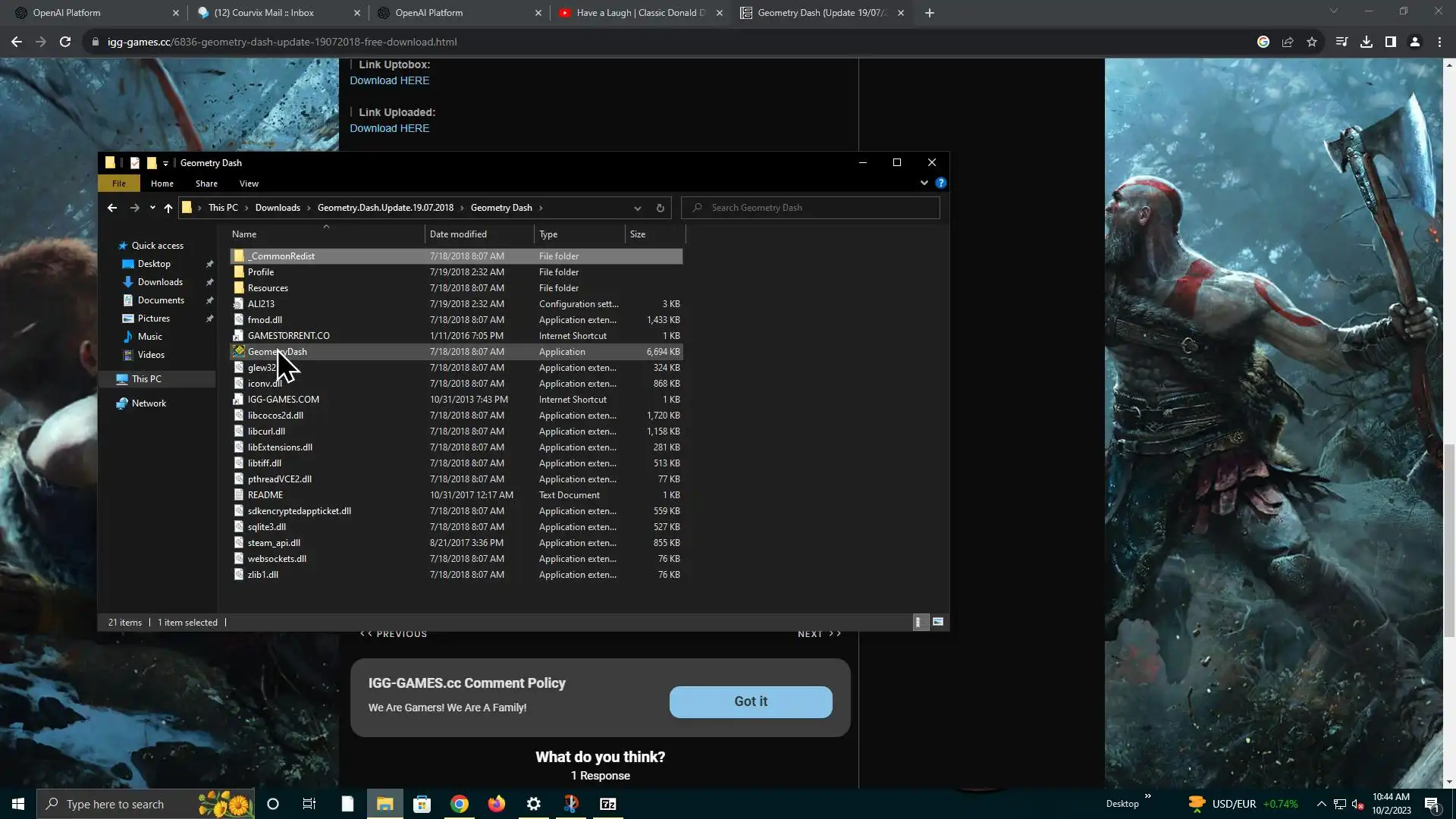Bookmark this page with the star icon
Image resolution: width=1456 pixels, height=819 pixels.
(x=1311, y=42)
